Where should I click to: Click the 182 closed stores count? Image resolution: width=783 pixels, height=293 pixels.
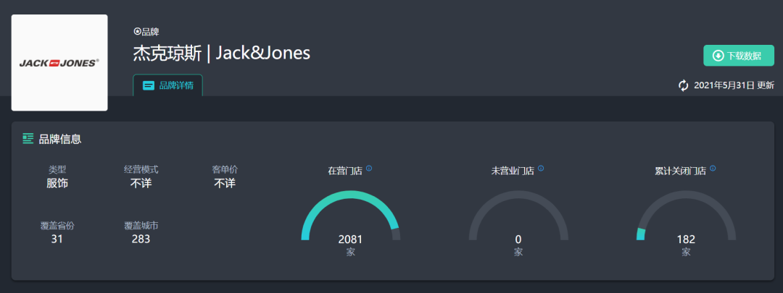686,239
